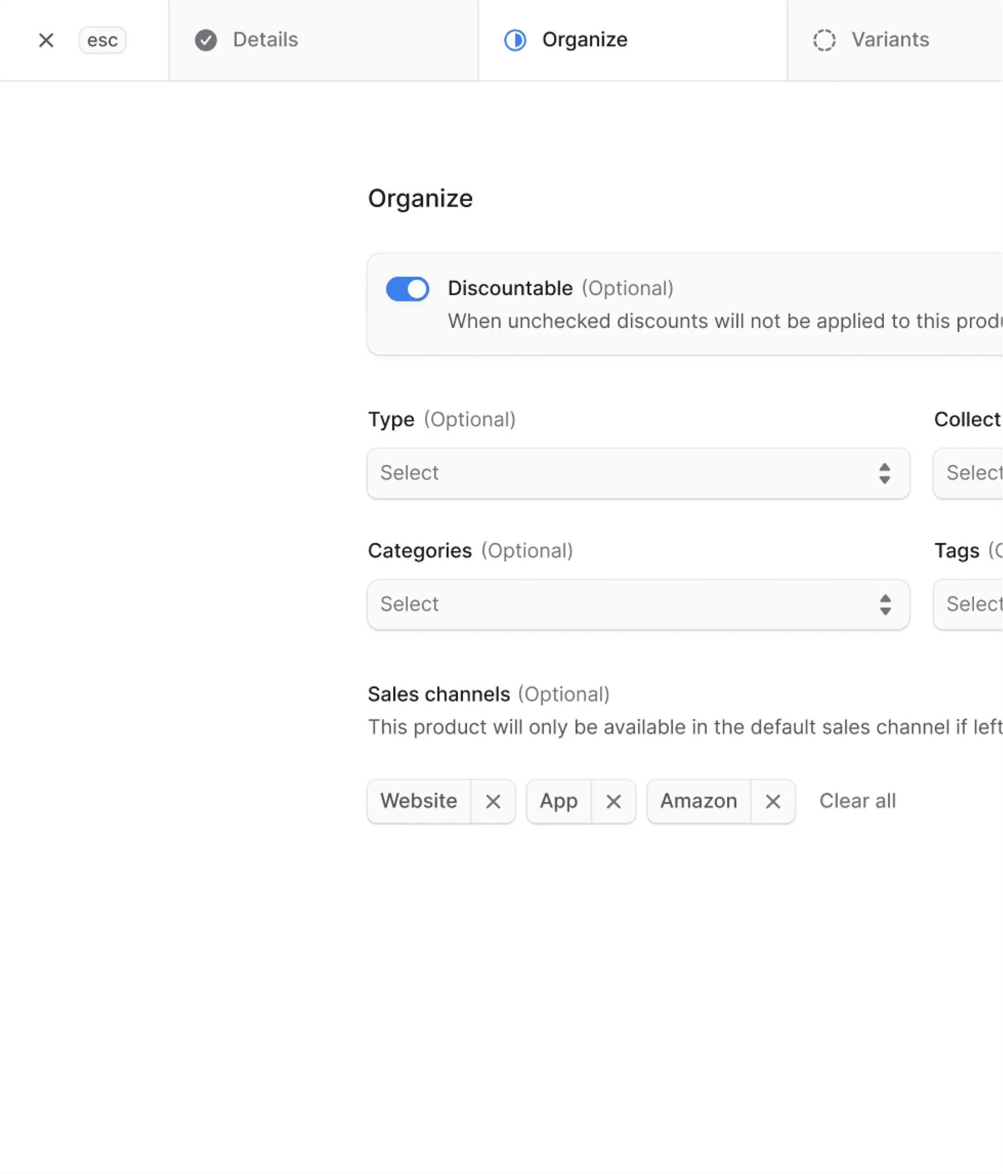Viewport: 1003px width, 1174px height.
Task: Go to the Details tab
Action: [324, 40]
